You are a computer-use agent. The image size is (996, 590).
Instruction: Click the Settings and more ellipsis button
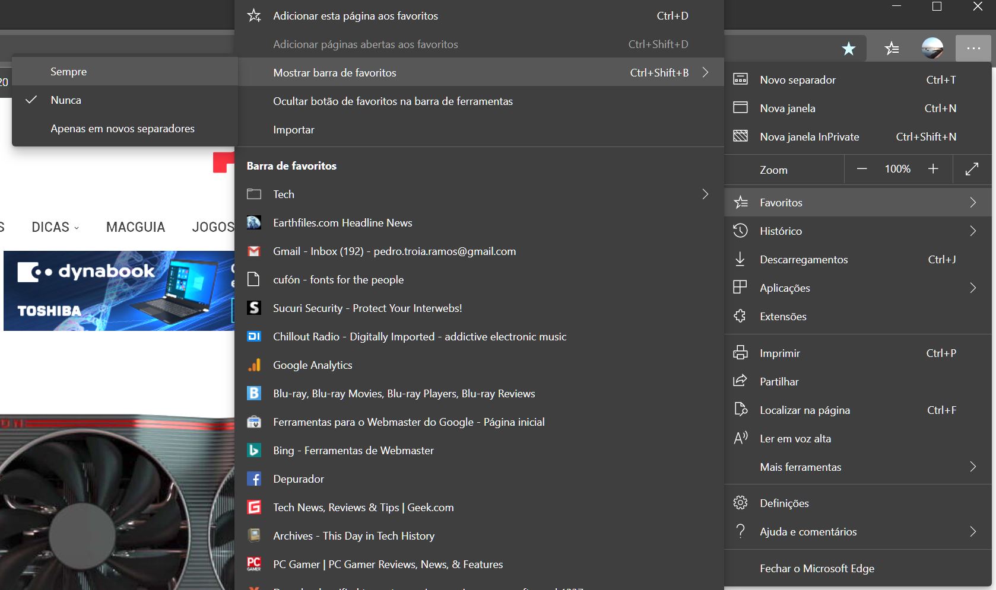[x=973, y=48]
